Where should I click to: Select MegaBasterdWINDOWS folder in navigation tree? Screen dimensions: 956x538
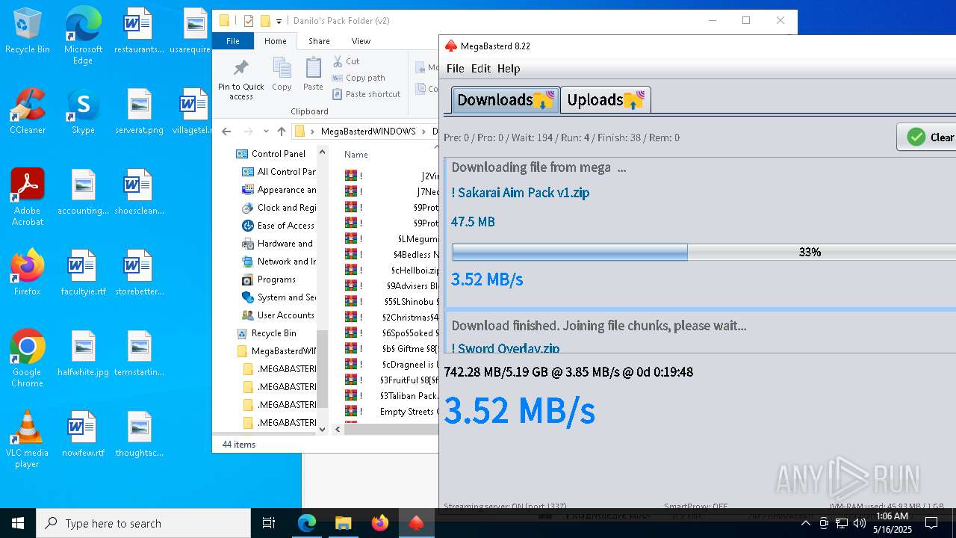click(x=276, y=351)
